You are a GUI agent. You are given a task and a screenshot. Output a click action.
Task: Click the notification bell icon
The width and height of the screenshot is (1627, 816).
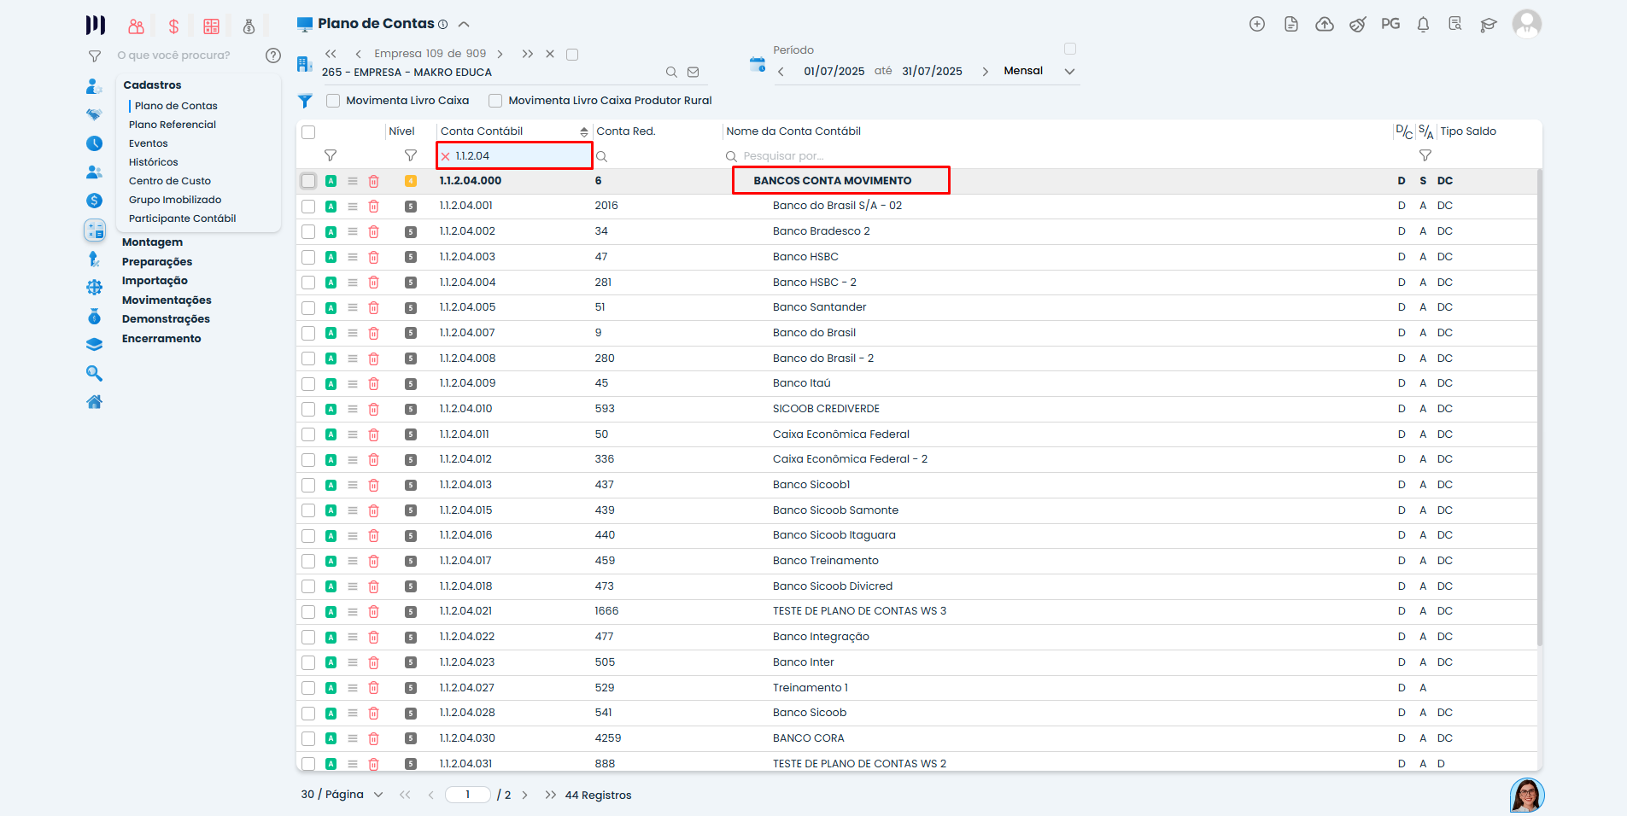(x=1423, y=25)
